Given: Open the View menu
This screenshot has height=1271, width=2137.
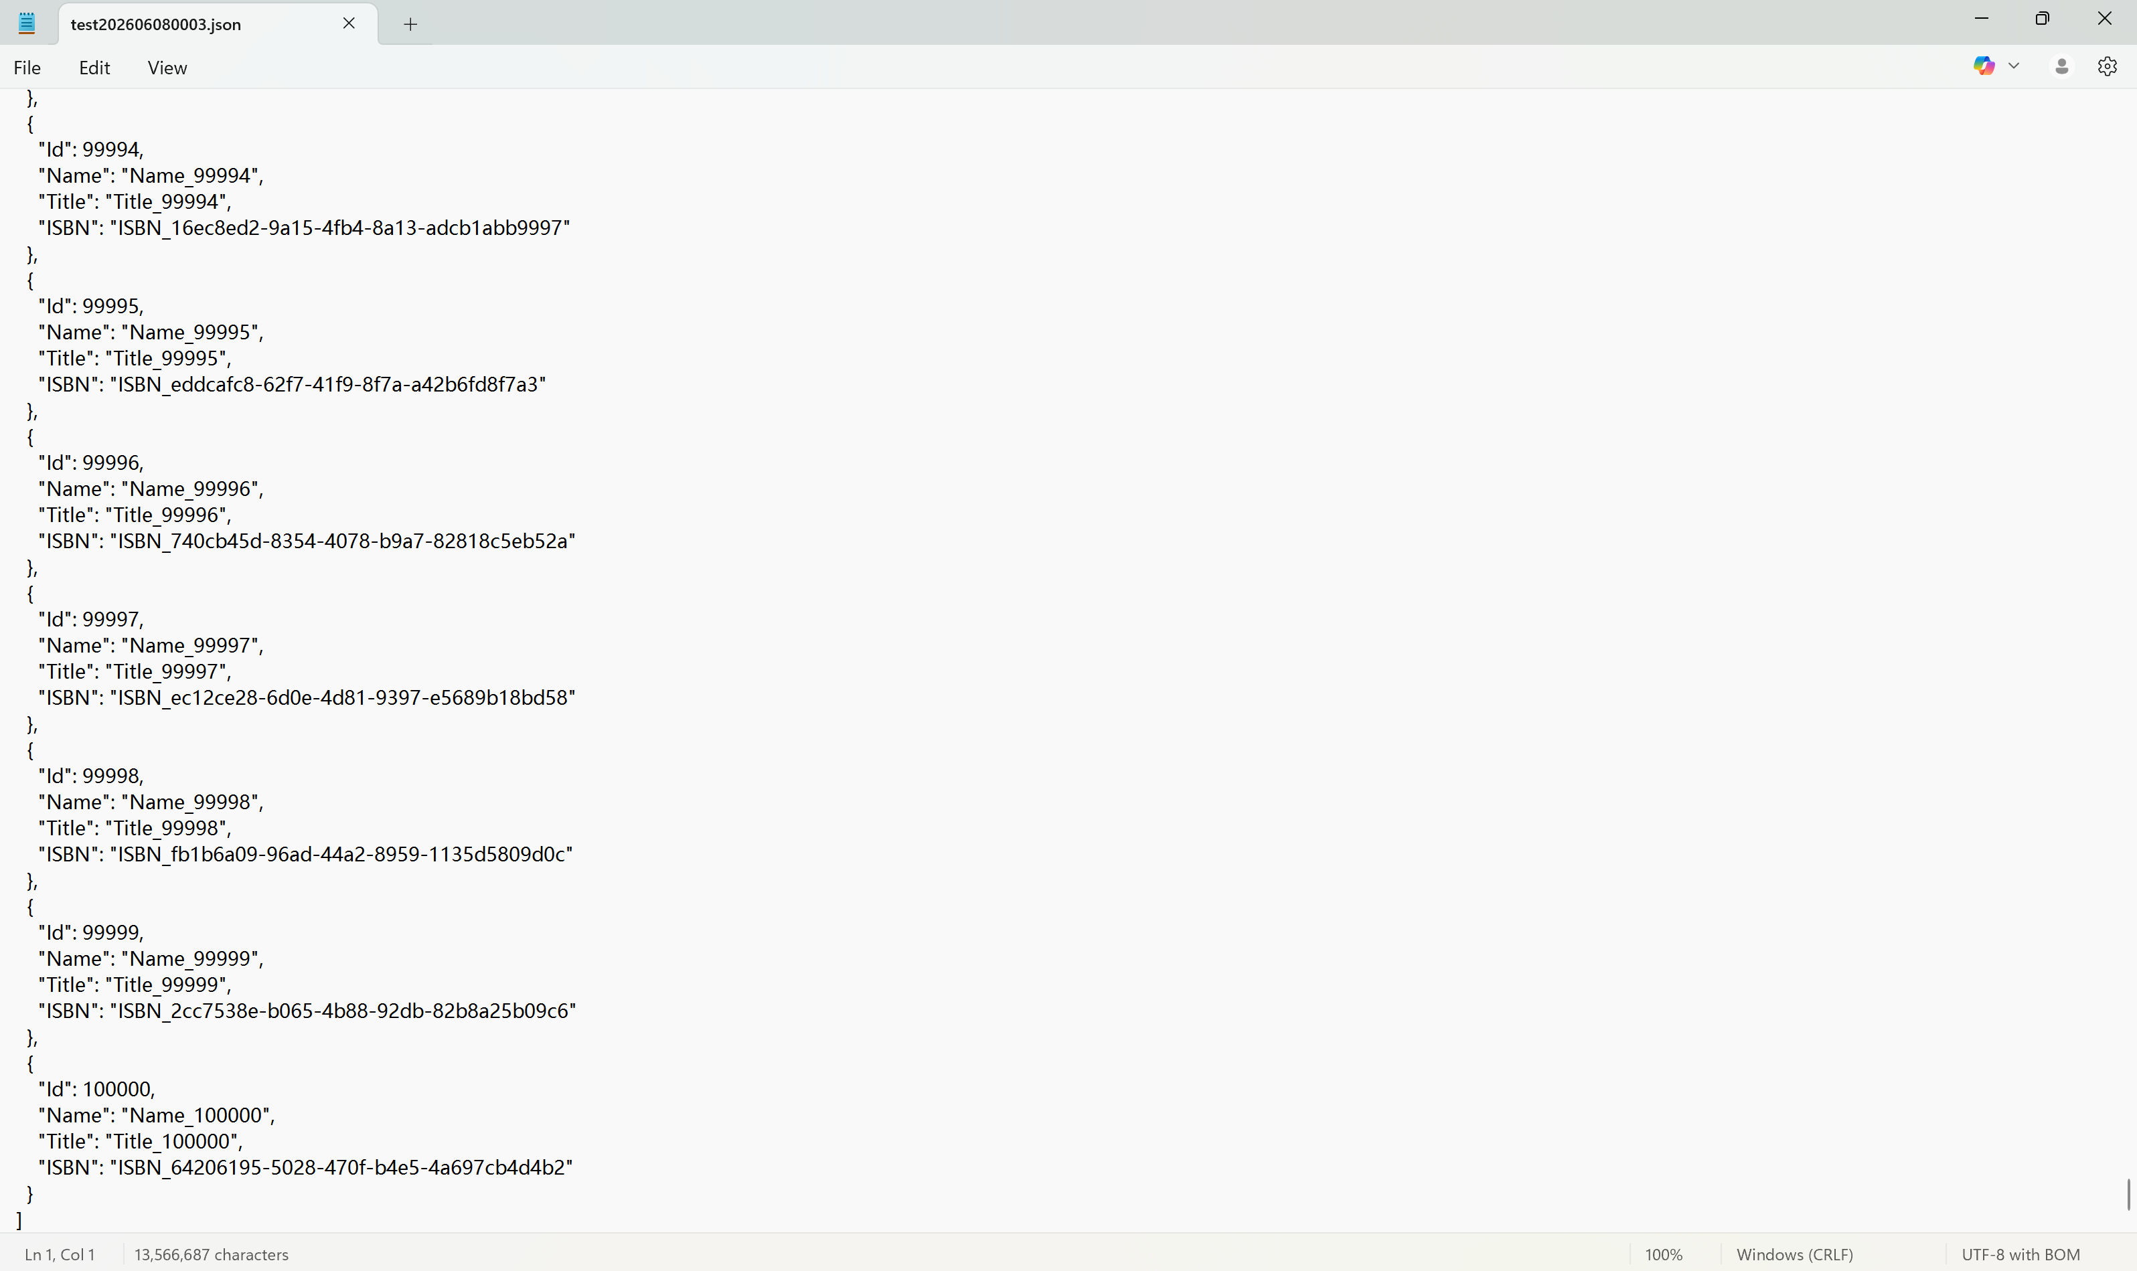Looking at the screenshot, I should click(x=167, y=68).
